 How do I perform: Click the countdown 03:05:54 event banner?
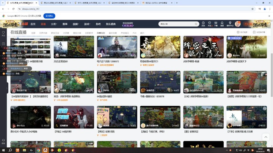pos(128,24)
